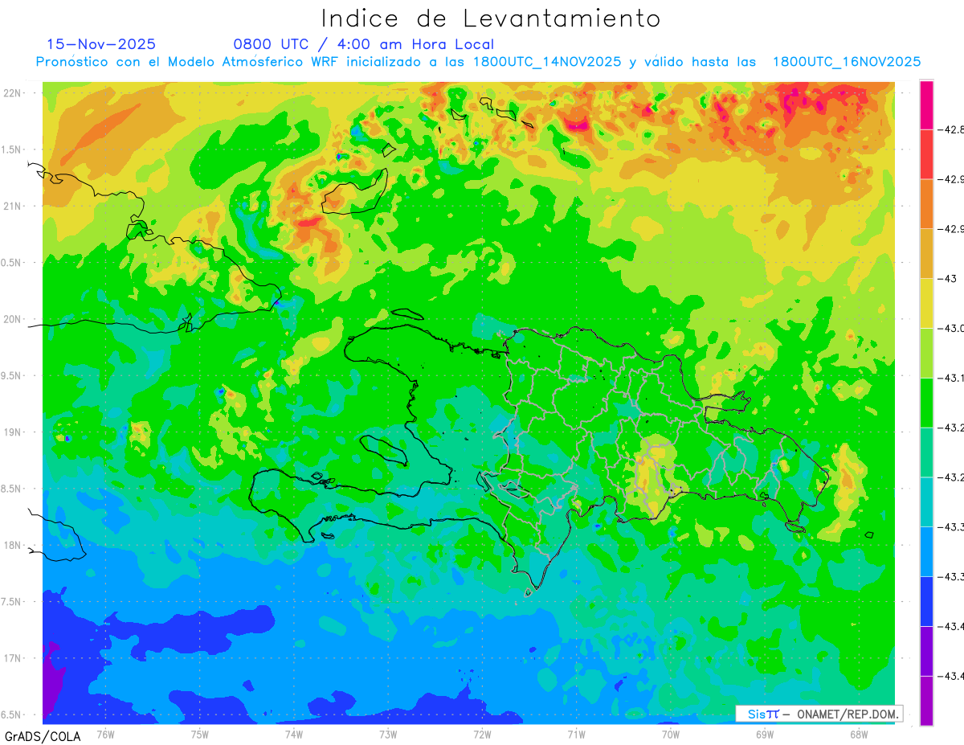
Task: Click the "SisTT - ONAMET/REP.DOM." credit box
Action: coord(819,714)
